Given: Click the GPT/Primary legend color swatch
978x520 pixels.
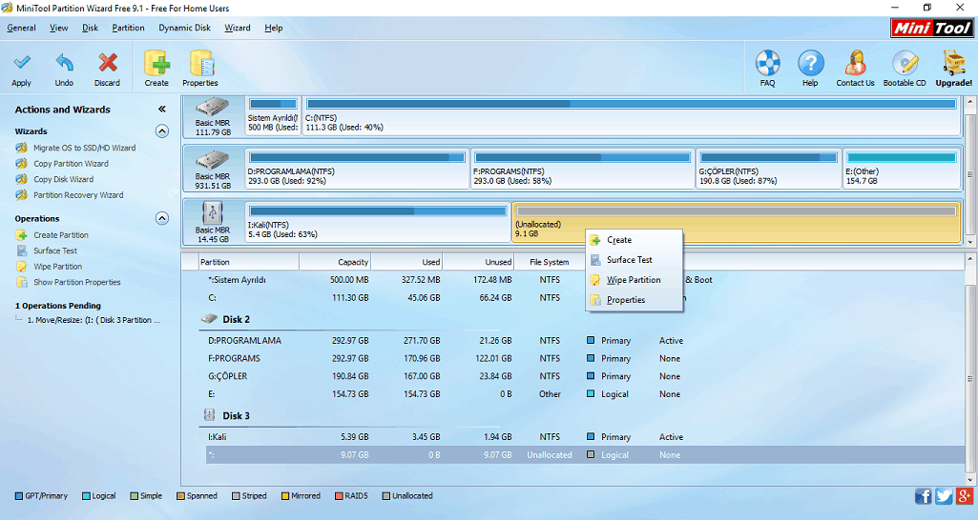Looking at the screenshot, I should 19,496.
